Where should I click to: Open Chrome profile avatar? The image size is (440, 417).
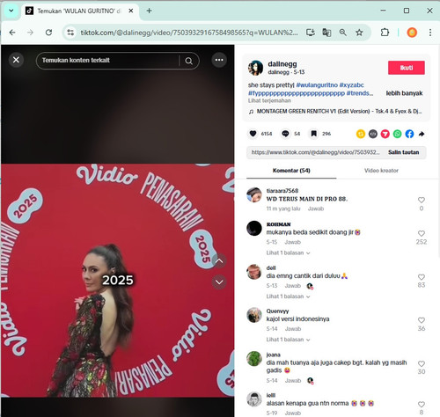click(412, 33)
